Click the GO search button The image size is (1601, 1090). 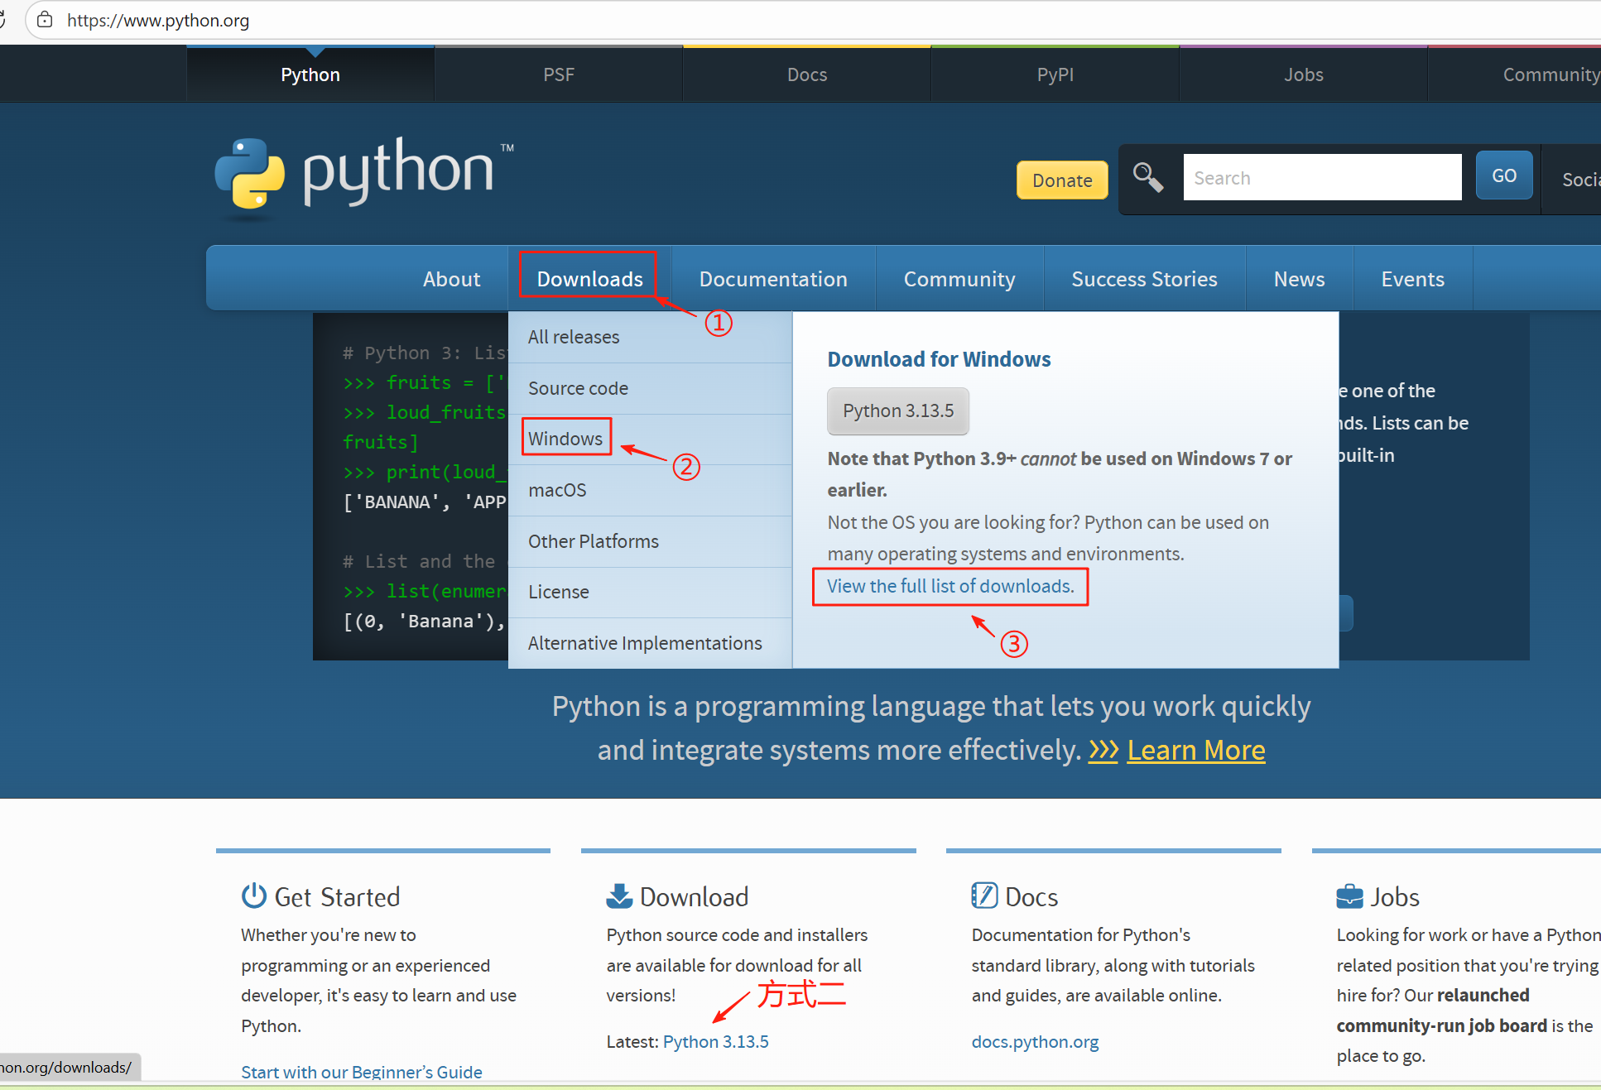(1503, 175)
